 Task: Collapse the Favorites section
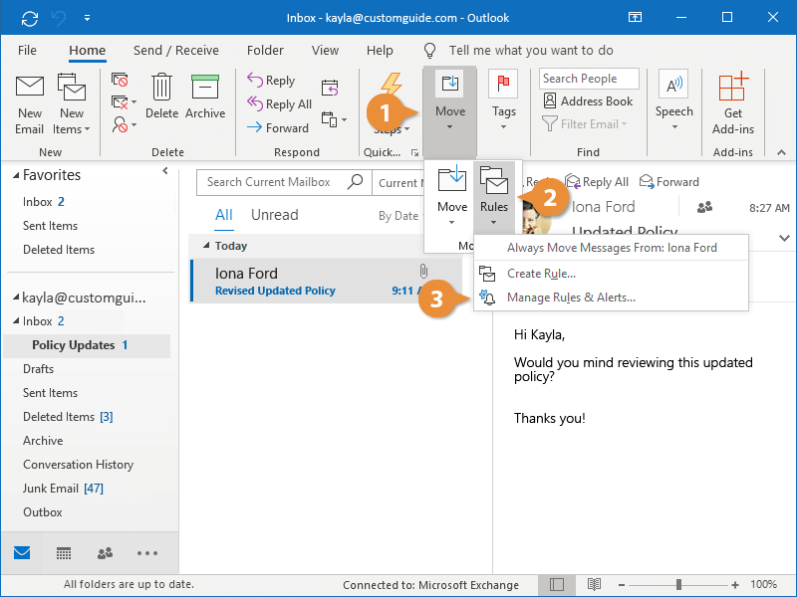click(x=16, y=176)
